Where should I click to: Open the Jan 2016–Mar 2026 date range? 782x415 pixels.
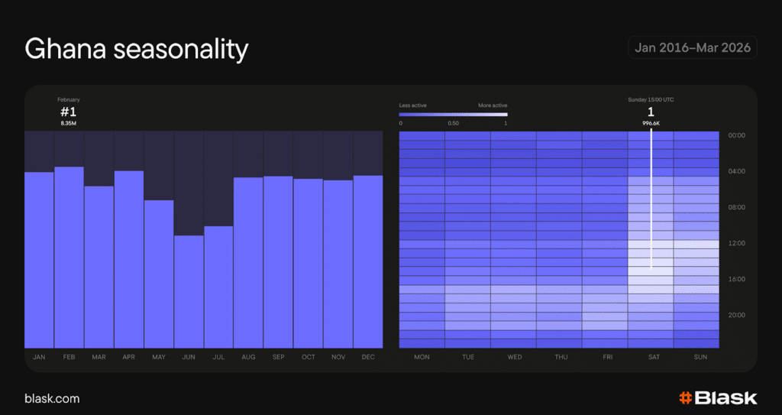[693, 47]
